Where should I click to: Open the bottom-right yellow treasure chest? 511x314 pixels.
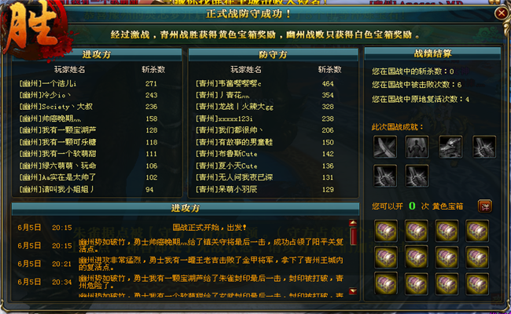476,283
